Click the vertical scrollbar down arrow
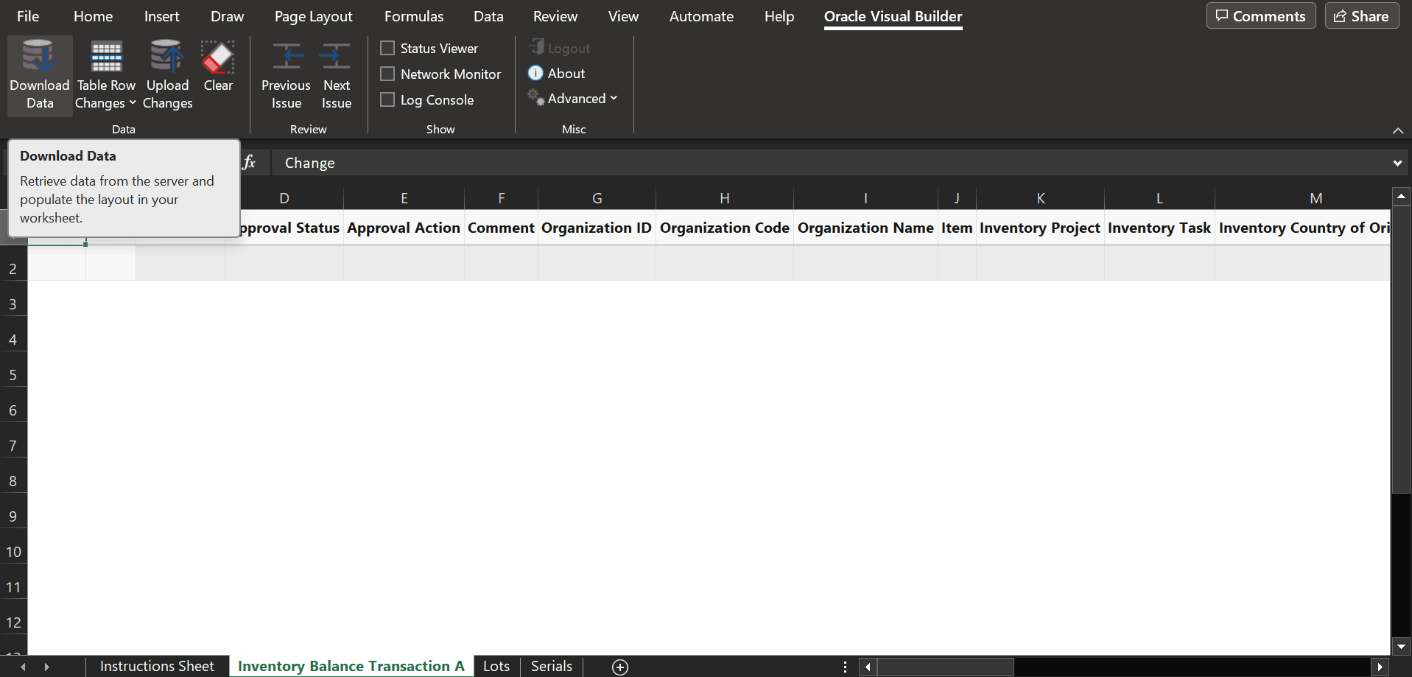Screen dimensions: 1412x677 [1401, 647]
